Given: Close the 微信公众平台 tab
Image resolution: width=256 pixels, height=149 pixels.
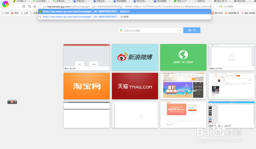Looking at the screenshot, I should [x=190, y=1].
